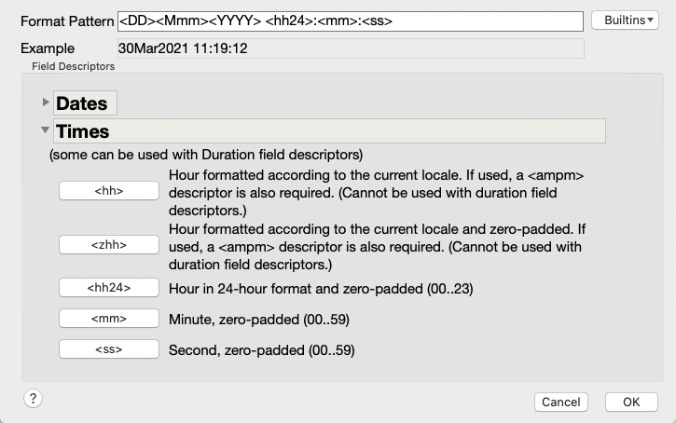
Task: Click the Example output field
Action: [x=351, y=48]
